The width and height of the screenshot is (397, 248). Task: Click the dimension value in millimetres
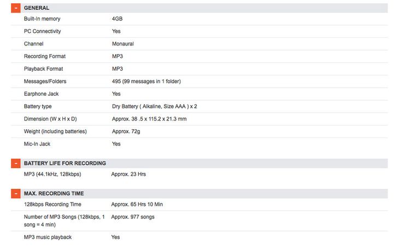click(x=149, y=119)
